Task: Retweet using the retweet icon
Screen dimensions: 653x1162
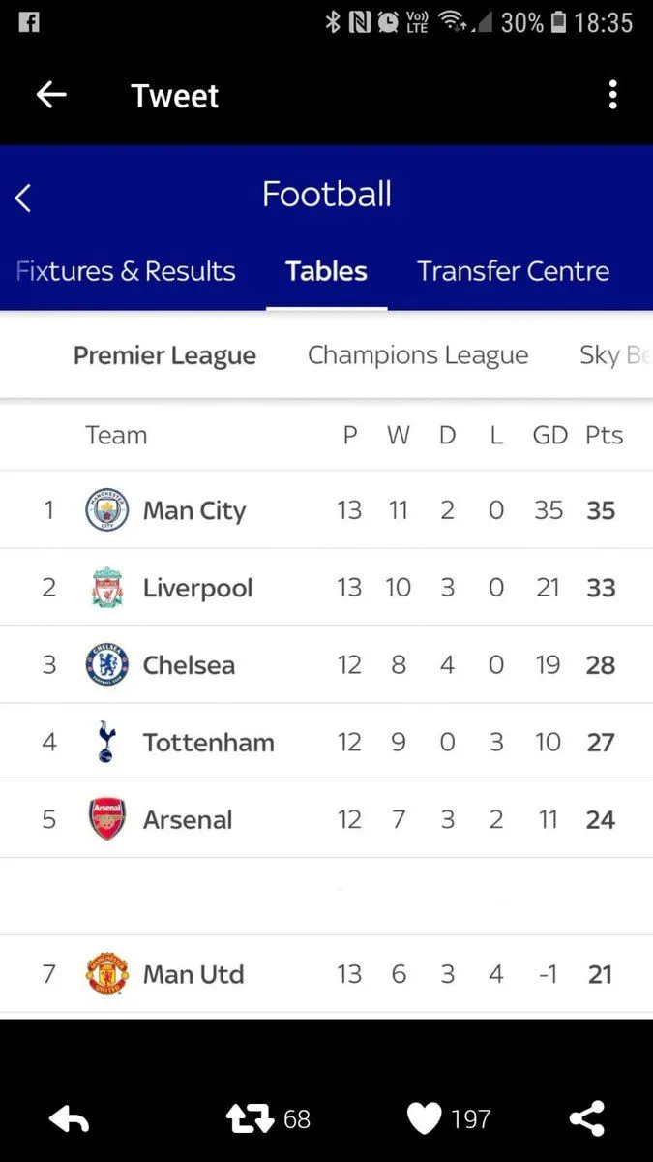Action: (250, 1119)
